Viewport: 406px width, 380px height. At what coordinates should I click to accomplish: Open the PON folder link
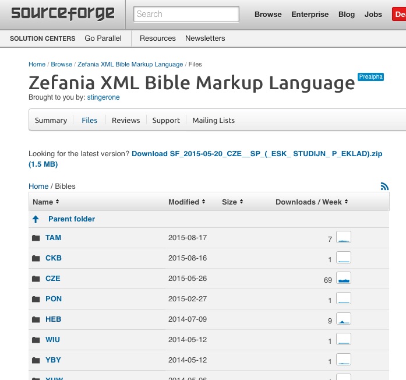(54, 299)
